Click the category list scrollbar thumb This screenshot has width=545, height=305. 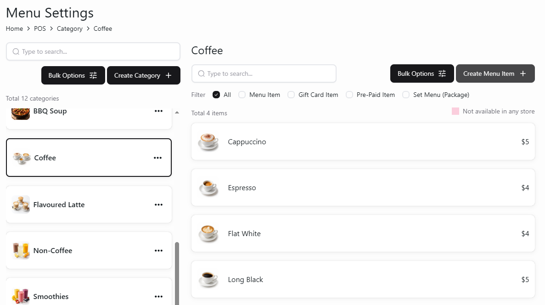click(177, 273)
